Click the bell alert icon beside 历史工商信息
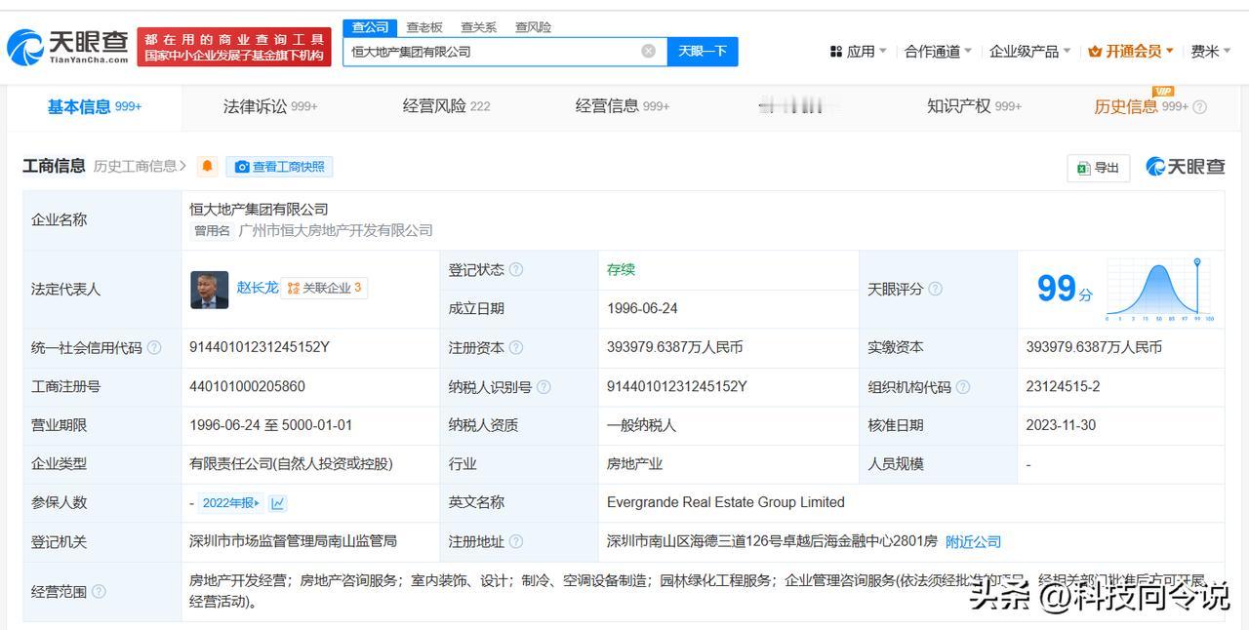Image resolution: width=1249 pixels, height=630 pixels. coord(207,167)
